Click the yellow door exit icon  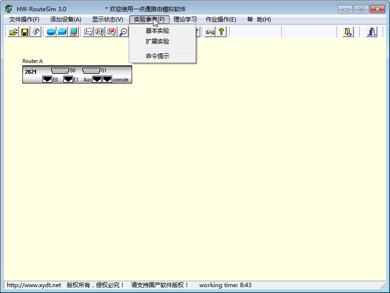click(348, 32)
